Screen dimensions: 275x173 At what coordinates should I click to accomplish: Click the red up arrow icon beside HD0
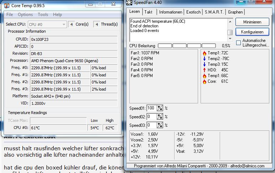[x=204, y=70]
